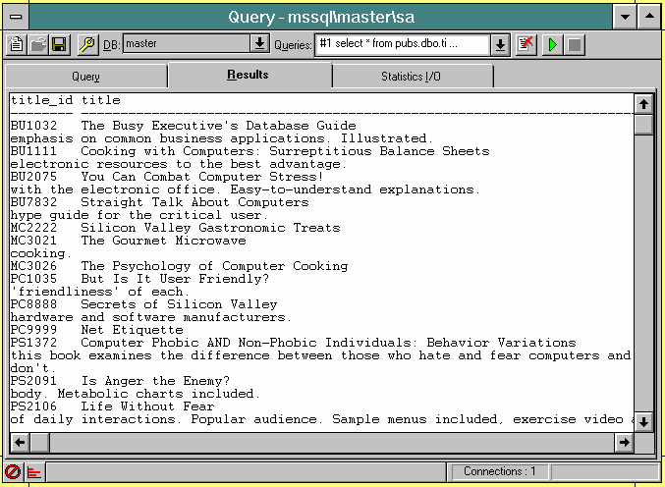Click row PC1035 But Is It User Friendly?
Viewport: 665px width, 487px height.
tap(139, 279)
